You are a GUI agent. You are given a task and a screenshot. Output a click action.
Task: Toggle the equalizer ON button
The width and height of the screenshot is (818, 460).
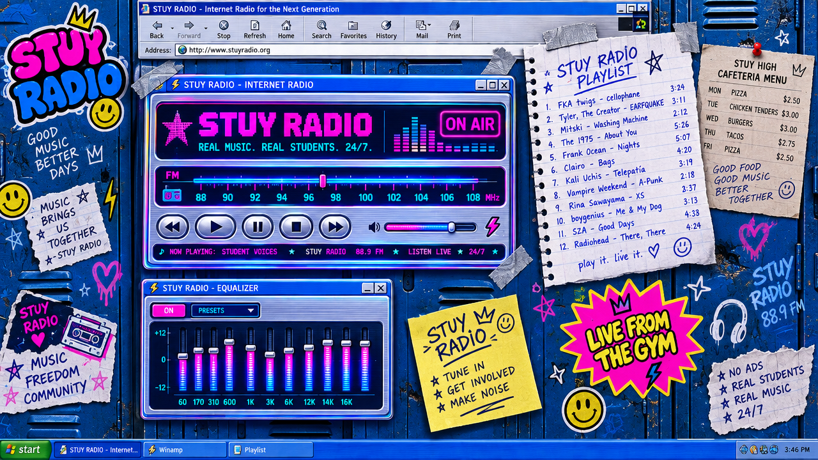[x=169, y=310]
